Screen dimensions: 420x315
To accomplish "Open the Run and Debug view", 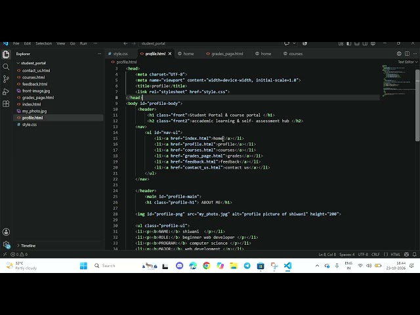I will tap(6, 92).
